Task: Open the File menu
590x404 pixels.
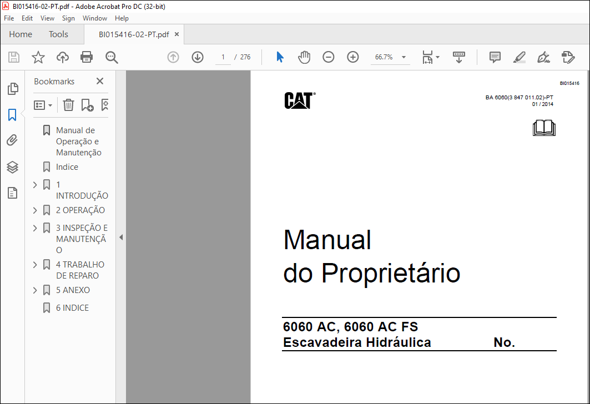Action: pos(9,18)
